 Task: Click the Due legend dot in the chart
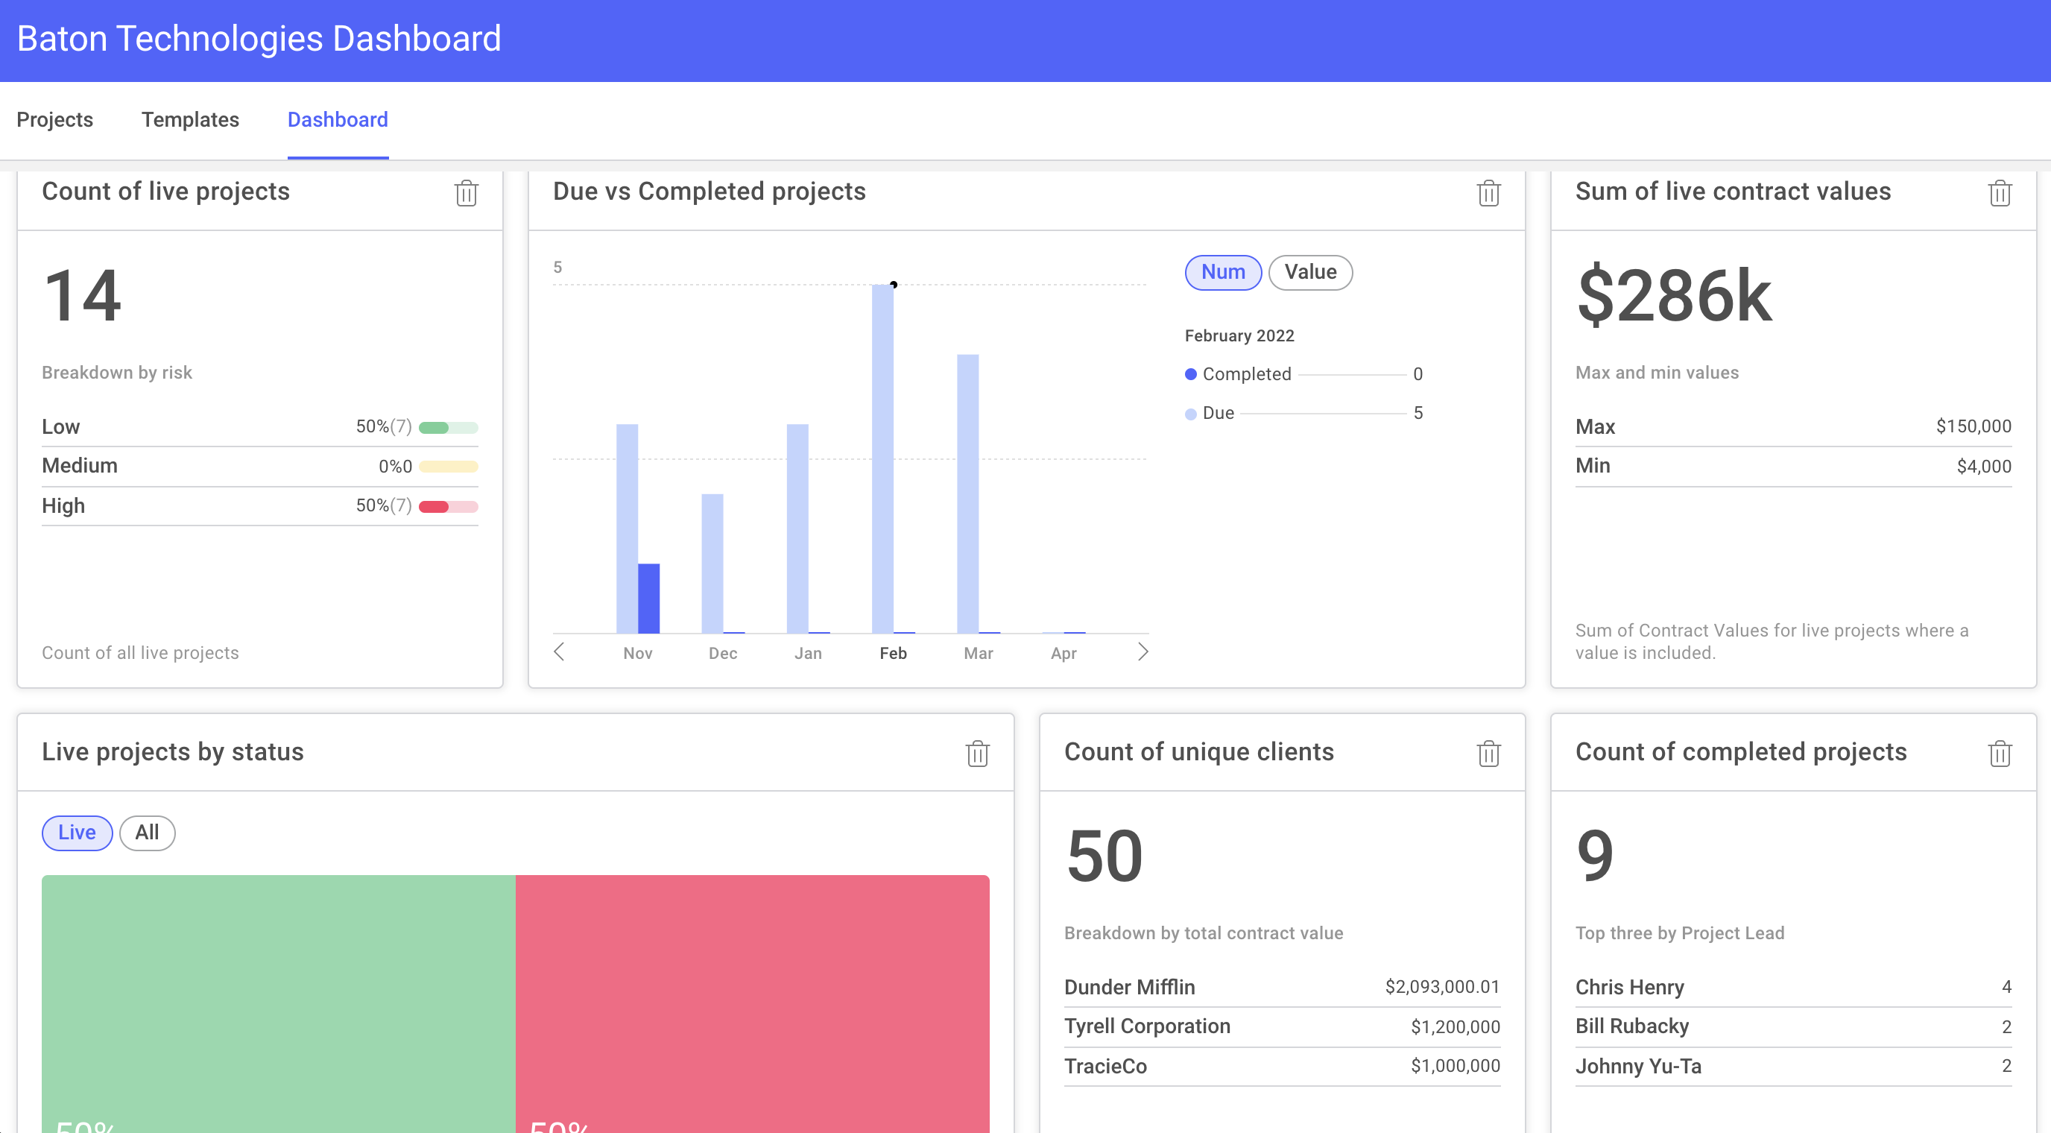tap(1190, 412)
